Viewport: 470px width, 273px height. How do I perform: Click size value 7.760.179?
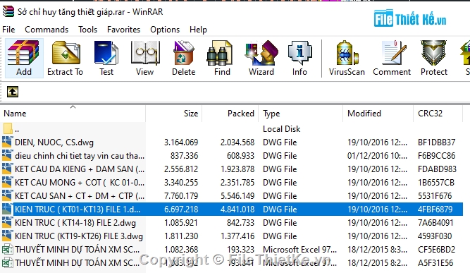[x=181, y=196]
